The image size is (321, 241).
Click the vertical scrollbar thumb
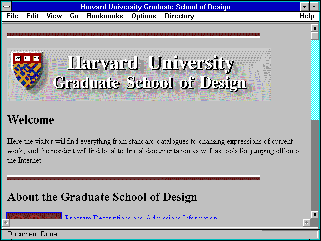[x=315, y=36]
